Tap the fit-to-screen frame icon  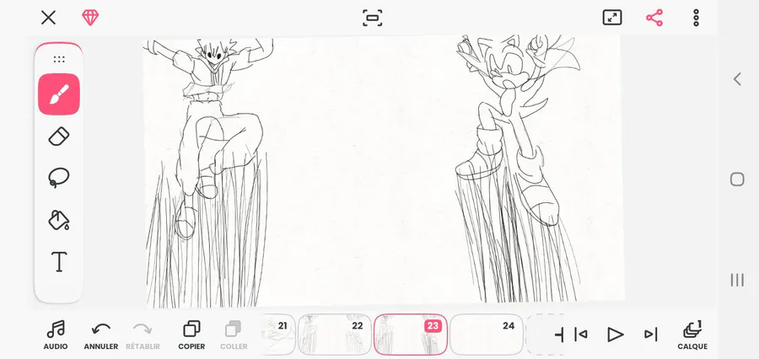point(372,18)
